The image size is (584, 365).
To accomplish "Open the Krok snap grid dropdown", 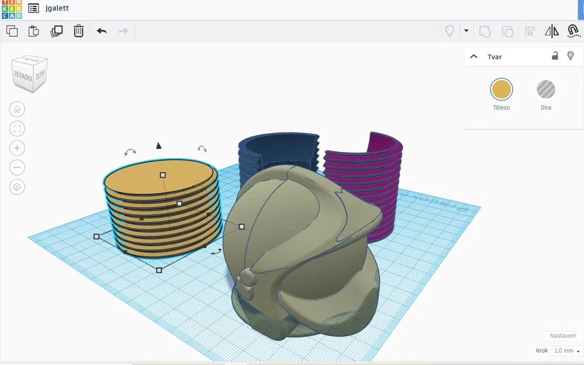I will tap(567, 350).
